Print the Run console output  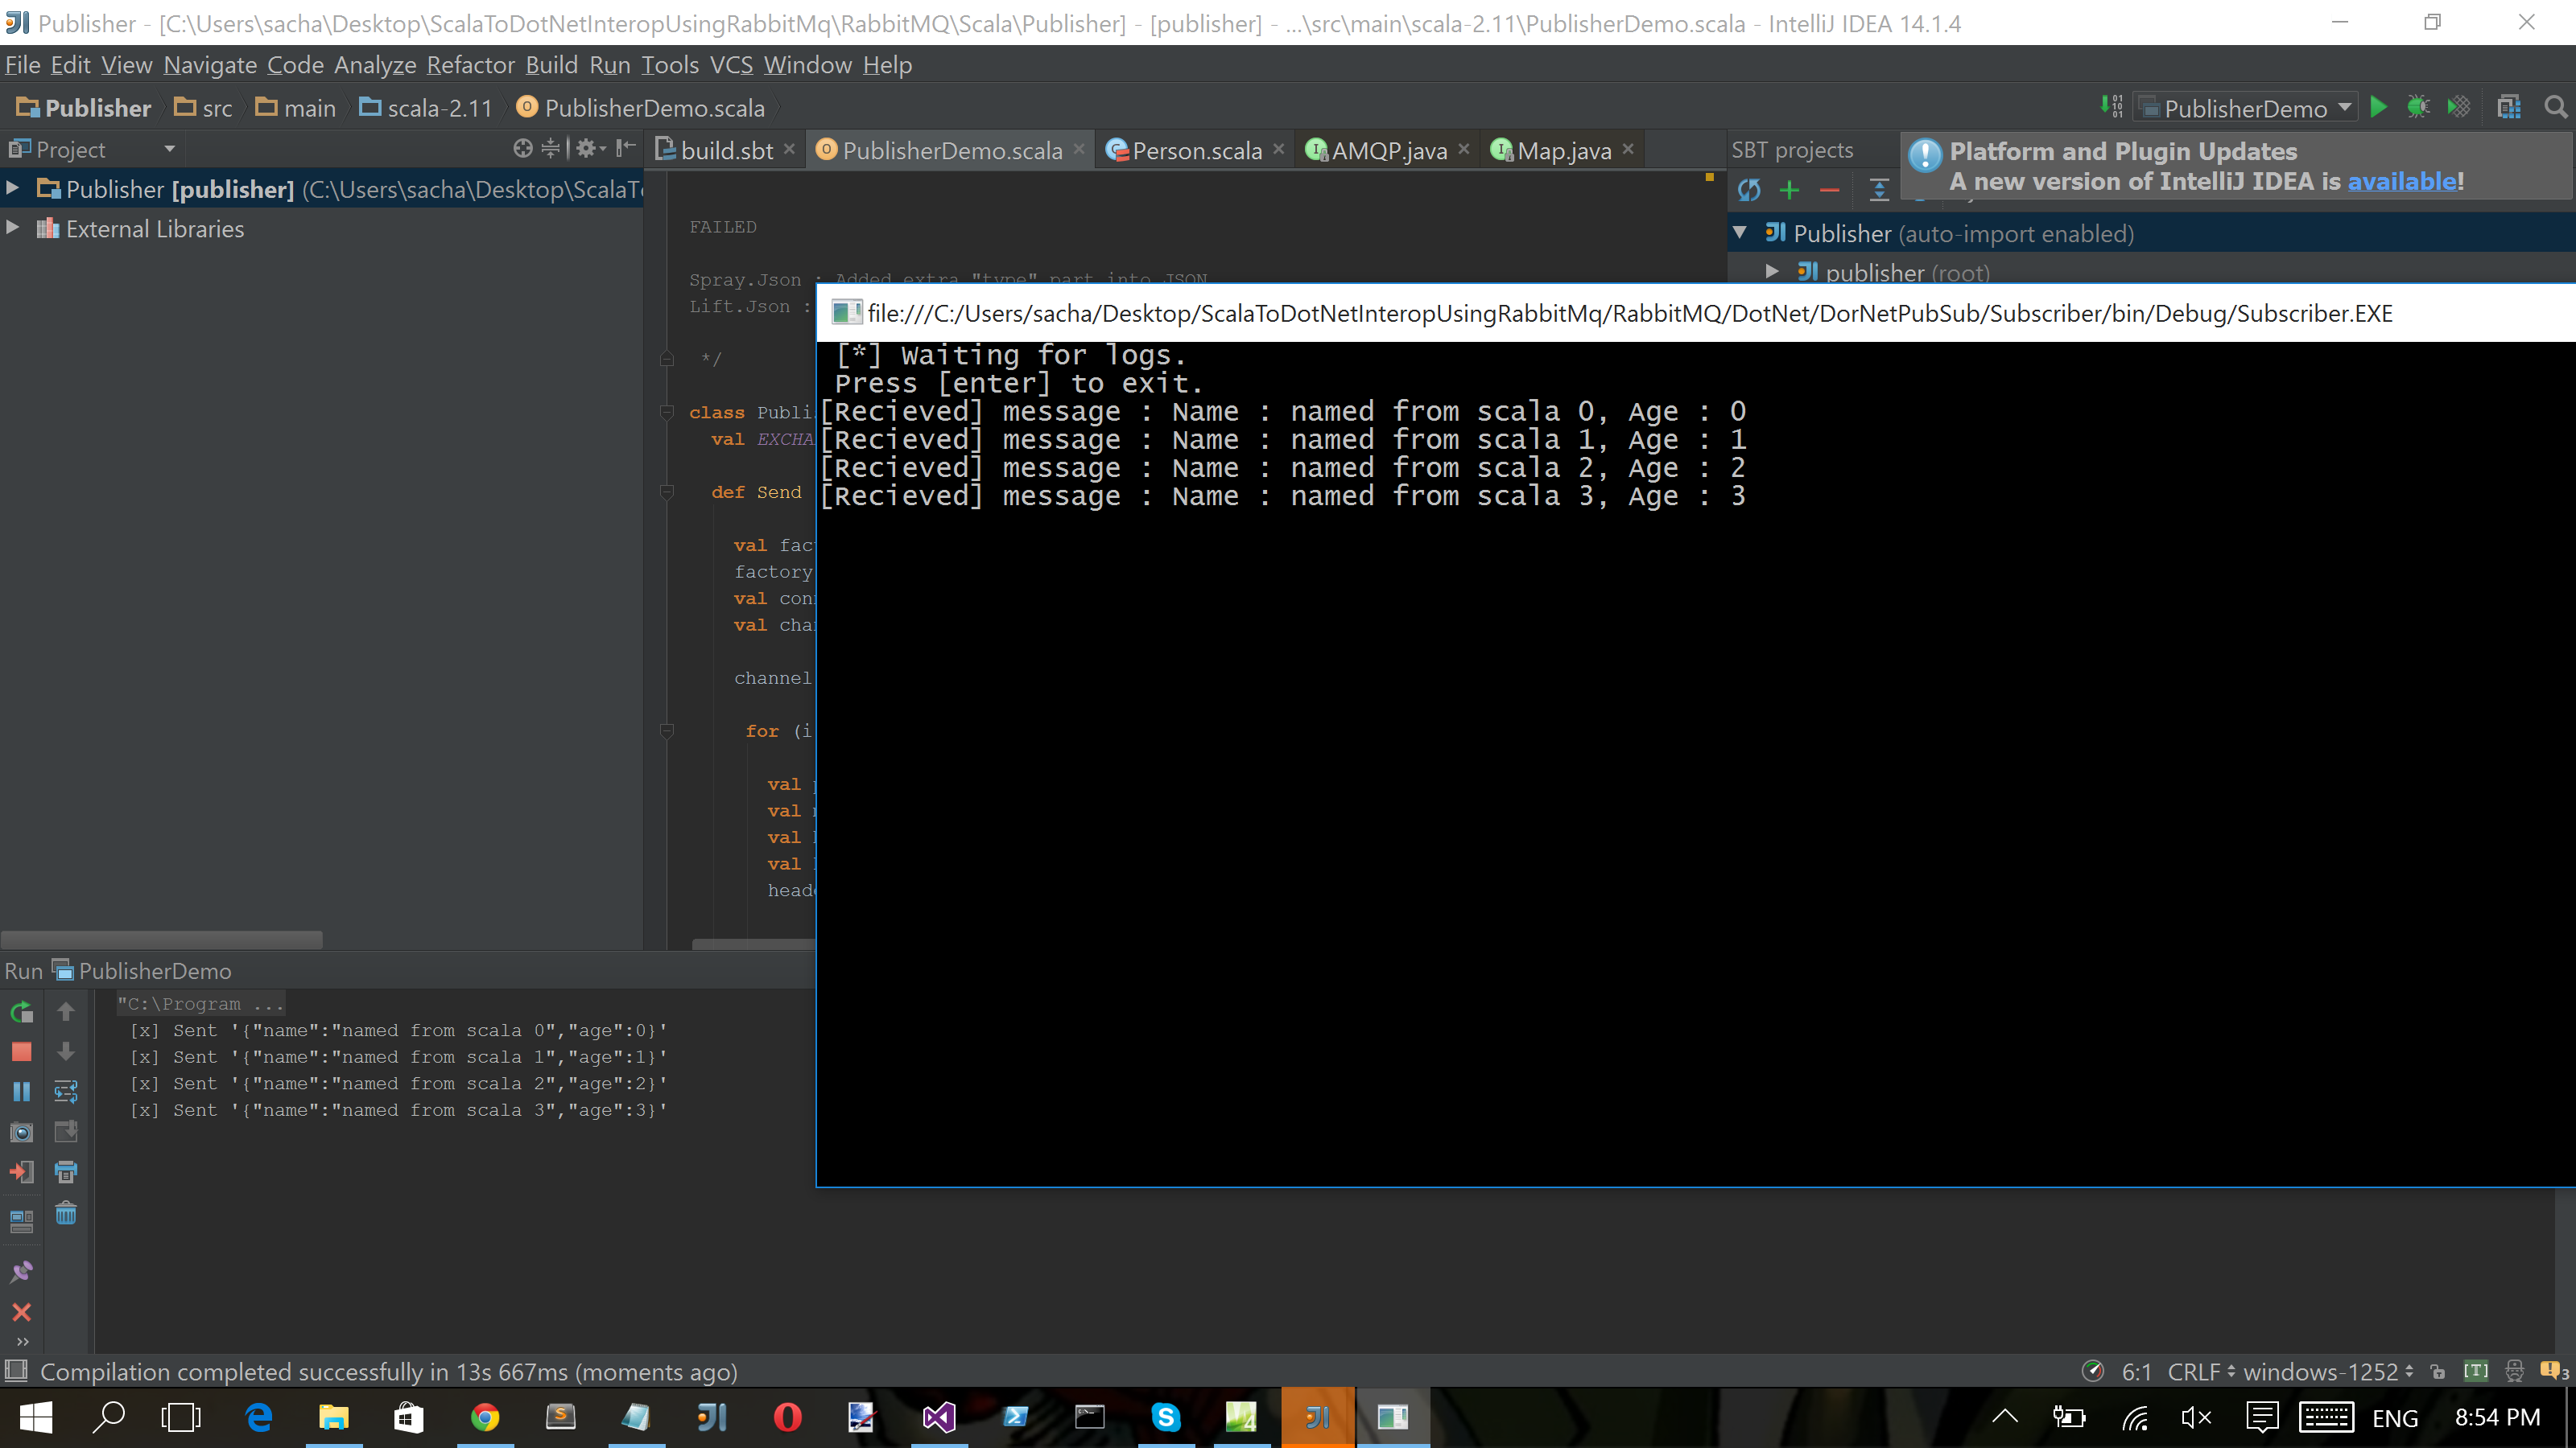click(66, 1172)
